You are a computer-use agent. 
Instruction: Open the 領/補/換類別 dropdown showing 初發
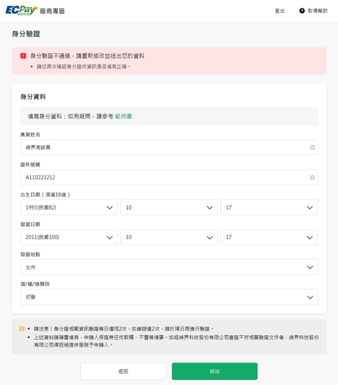pyautogui.click(x=169, y=297)
